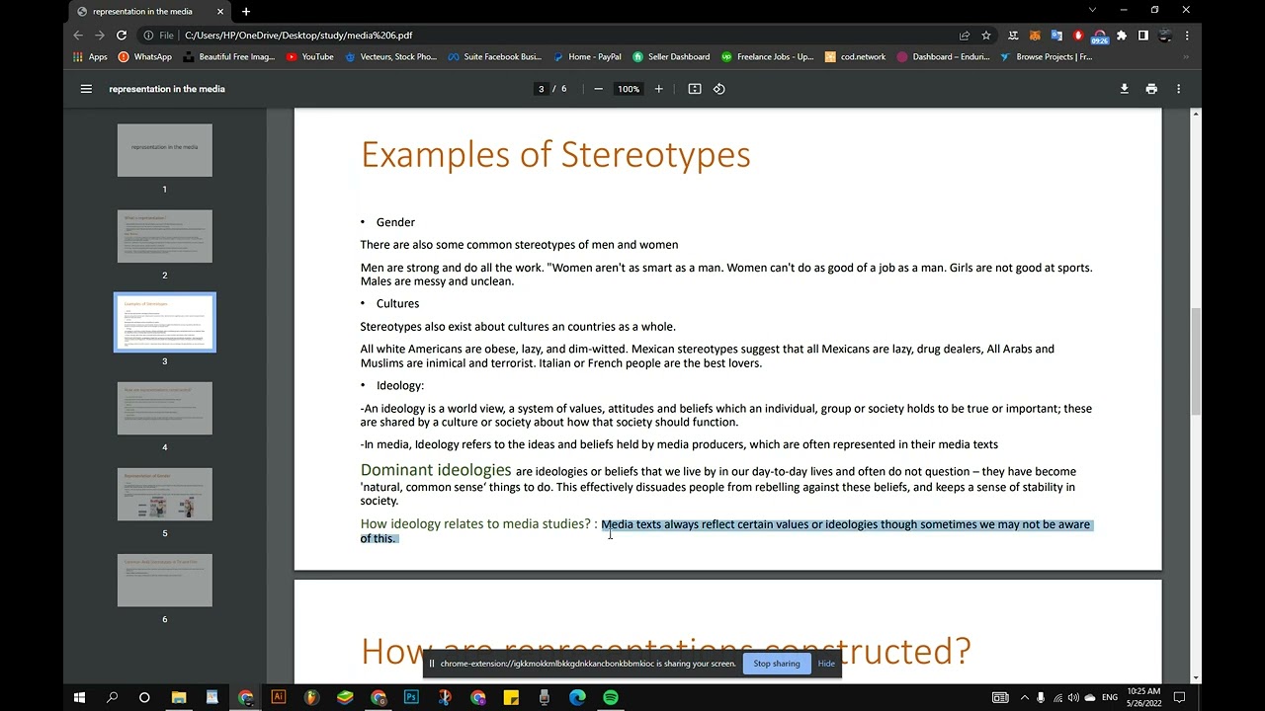
Task: Zoom in the PDF page
Action: 659,89
